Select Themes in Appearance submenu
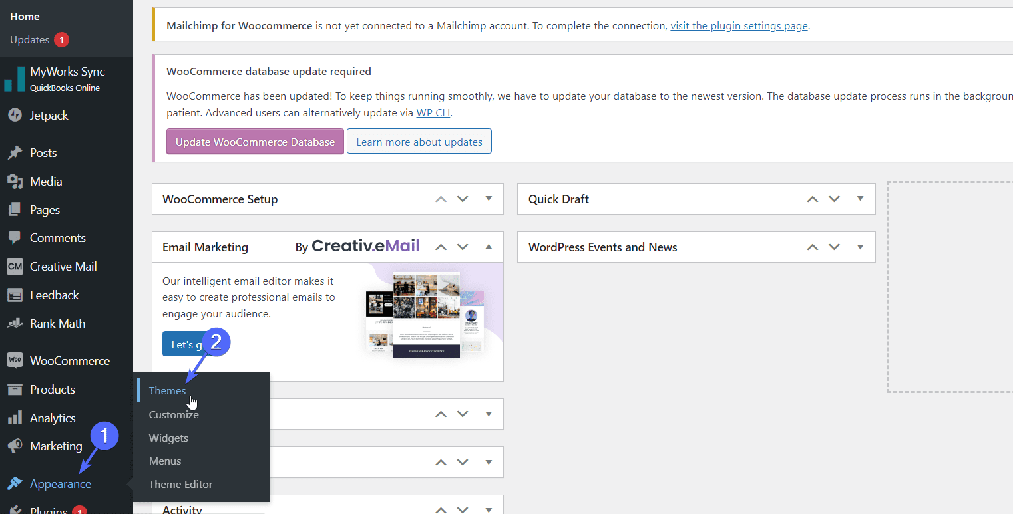The image size is (1013, 514). 167,390
